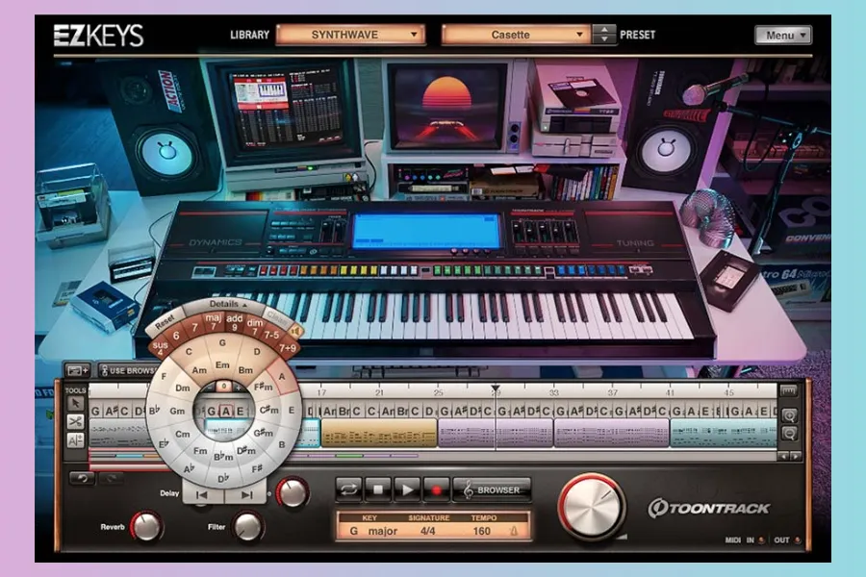This screenshot has width=866, height=577.
Task: Click the add track icon
Action: [x=78, y=370]
